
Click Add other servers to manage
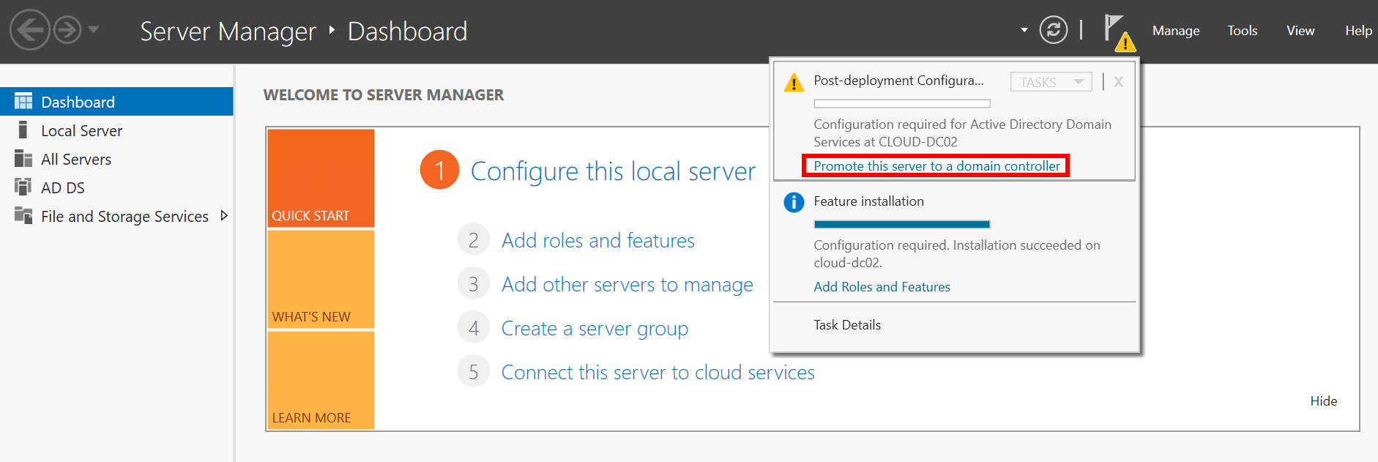627,284
